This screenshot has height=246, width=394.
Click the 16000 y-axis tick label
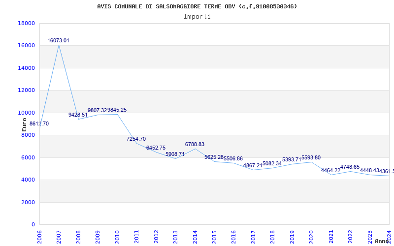[27, 46]
